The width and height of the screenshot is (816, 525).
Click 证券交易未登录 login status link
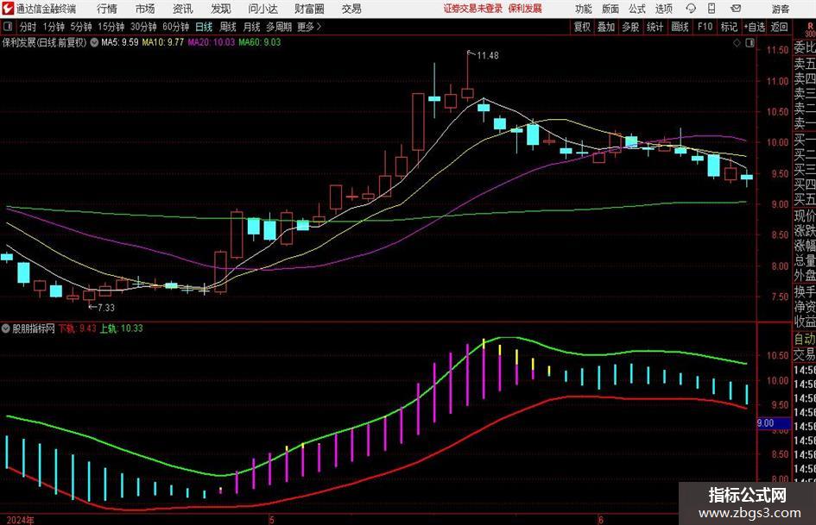pyautogui.click(x=473, y=9)
